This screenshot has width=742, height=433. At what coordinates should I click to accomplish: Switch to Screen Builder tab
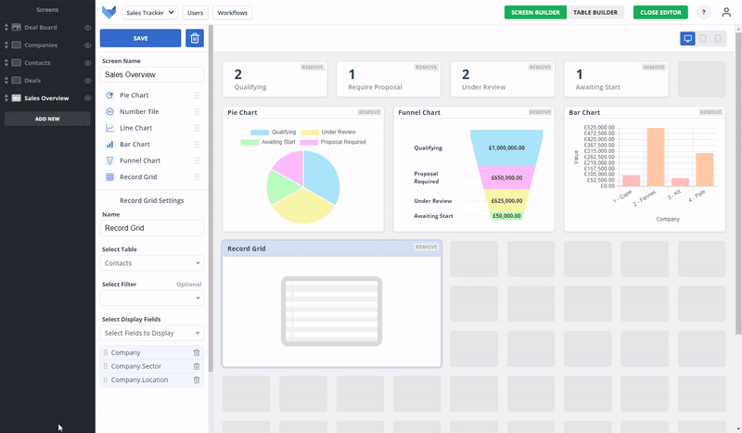coord(535,12)
